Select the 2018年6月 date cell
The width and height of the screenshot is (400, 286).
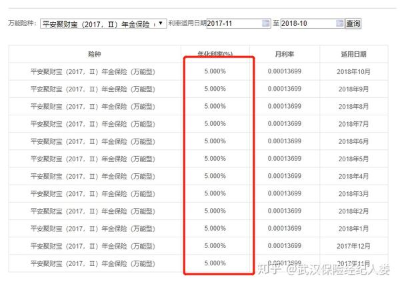(x=353, y=141)
